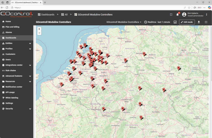212x138 pixels.
Task: Click the map marker near Hannover
Action: tap(144, 54)
